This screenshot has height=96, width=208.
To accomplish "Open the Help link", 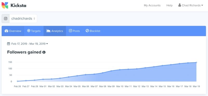I will (x=170, y=5).
